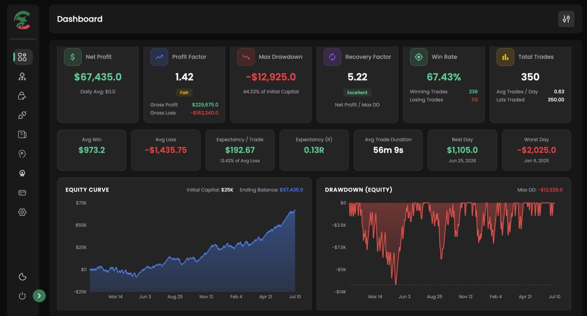Click the Profit Factor value 1.42
Viewport: 587px width, 316px height.
pos(184,77)
